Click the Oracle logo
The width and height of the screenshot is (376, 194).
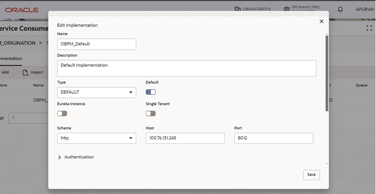(x=22, y=10)
